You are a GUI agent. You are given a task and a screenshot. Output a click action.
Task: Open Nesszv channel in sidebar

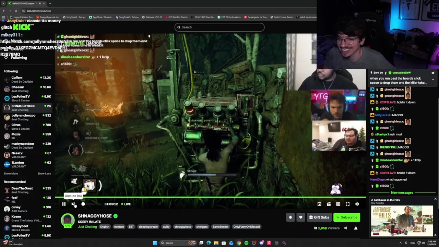[27, 155]
